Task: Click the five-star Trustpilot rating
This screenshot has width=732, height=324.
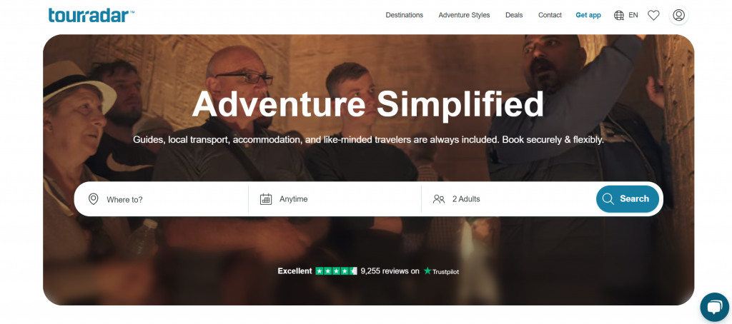Action: point(336,271)
